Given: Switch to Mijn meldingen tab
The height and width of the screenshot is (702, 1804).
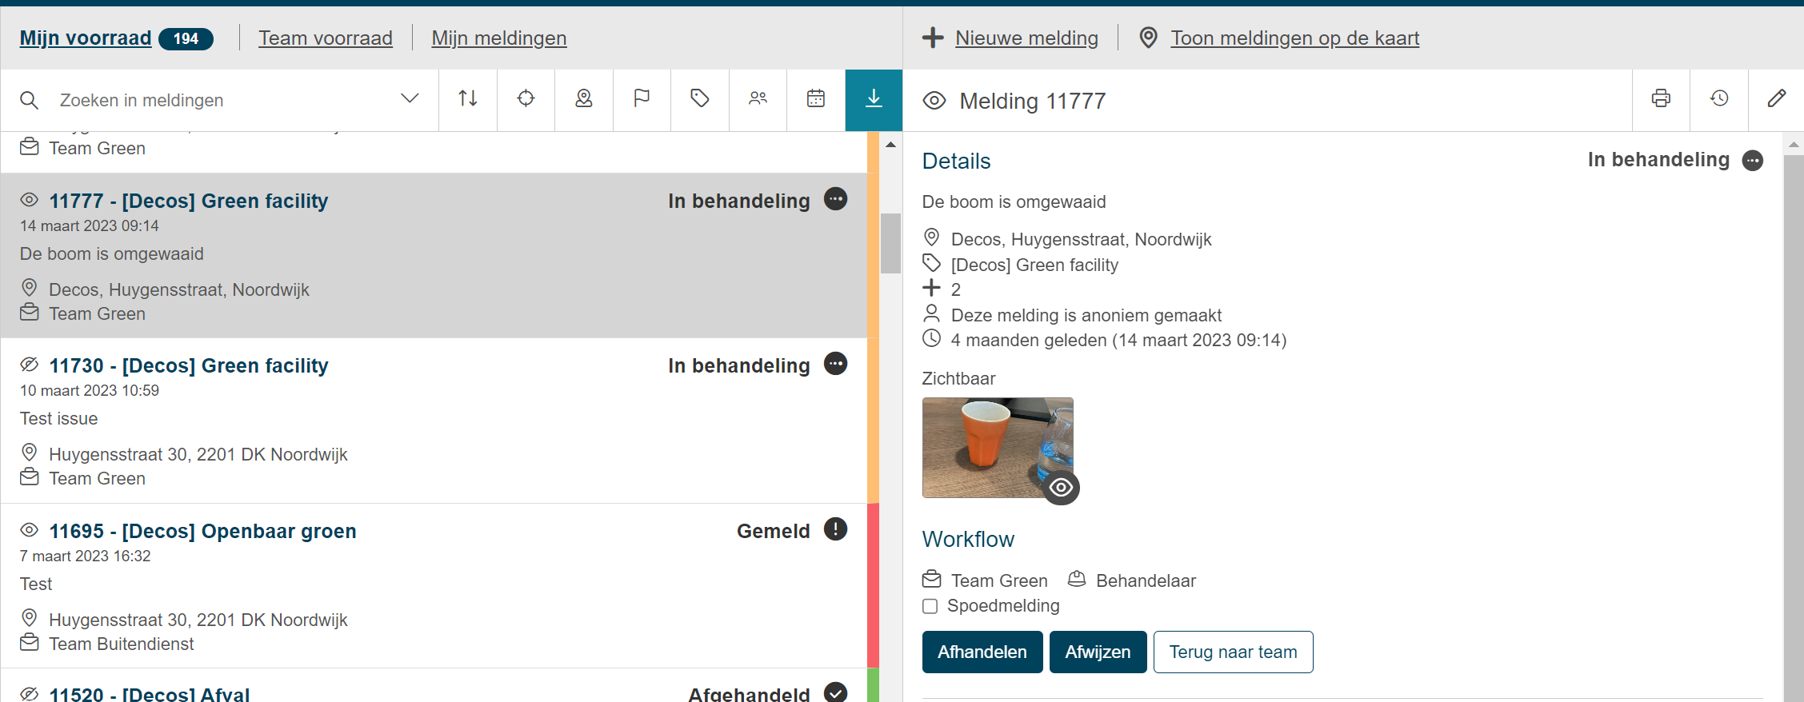Looking at the screenshot, I should [x=499, y=38].
